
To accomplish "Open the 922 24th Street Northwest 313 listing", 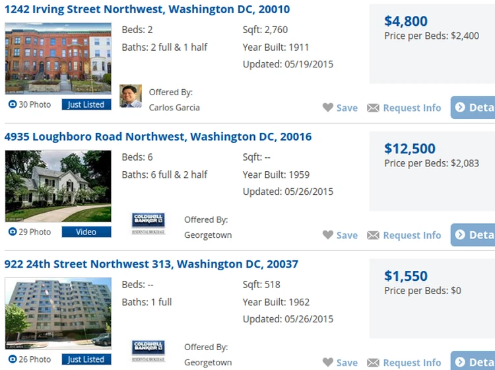I will (x=151, y=264).
